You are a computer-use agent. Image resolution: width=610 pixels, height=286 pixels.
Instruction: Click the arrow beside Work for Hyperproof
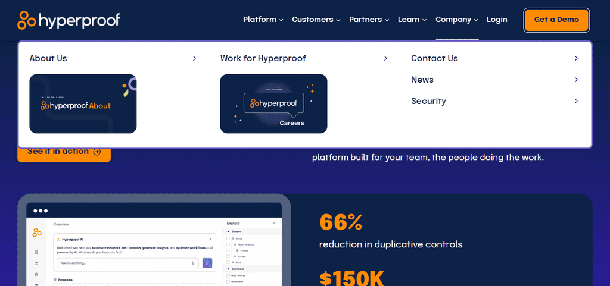385,58
